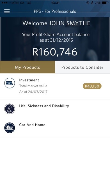Tap the signal strength dots
The height and width of the screenshot is (196, 110).
[6, 3]
